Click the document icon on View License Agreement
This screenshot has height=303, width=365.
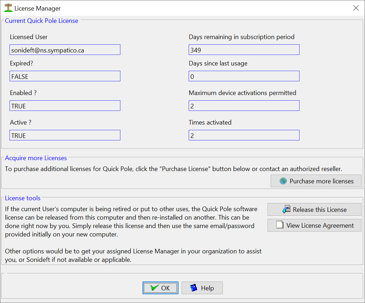coord(280,225)
